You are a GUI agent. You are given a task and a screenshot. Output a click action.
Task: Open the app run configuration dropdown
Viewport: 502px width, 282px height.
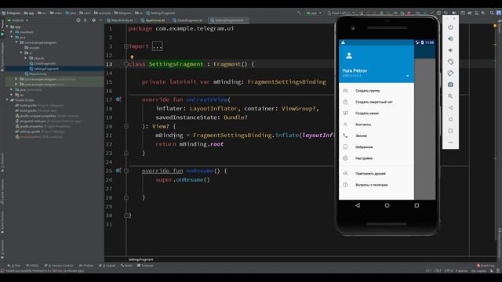[x=314, y=13]
